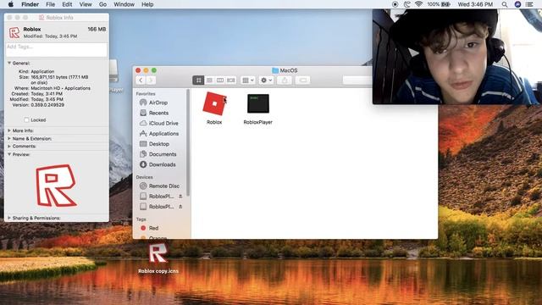Open the Window menu
This screenshot has height=305, width=542.
(x=124, y=4)
